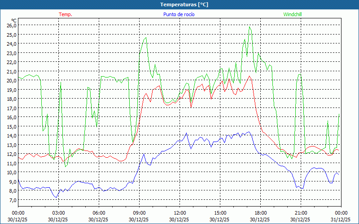Select the blue Punto de rocío legend label

[x=179, y=14]
